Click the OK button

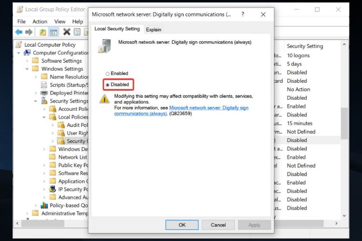point(182,225)
